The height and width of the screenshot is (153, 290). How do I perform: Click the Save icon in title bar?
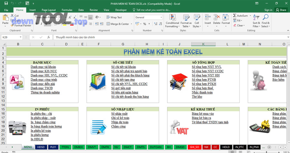click(6, 3)
